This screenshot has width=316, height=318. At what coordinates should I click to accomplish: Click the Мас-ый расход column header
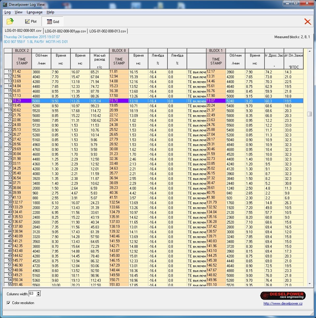[x=99, y=61]
